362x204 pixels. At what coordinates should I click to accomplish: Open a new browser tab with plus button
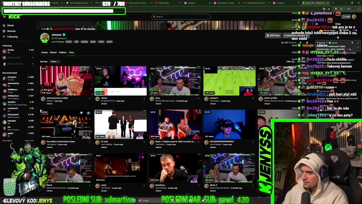pos(333,3)
